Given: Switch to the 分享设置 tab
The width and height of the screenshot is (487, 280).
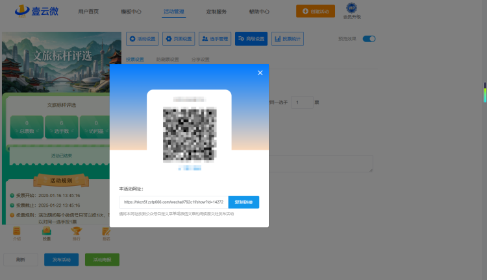Looking at the screenshot, I should pyautogui.click(x=201, y=60).
